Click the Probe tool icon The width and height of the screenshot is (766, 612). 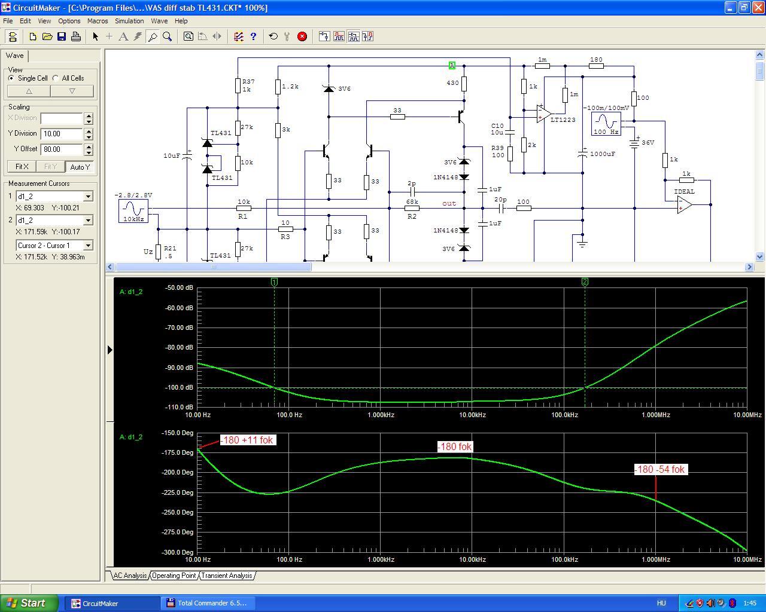click(153, 36)
